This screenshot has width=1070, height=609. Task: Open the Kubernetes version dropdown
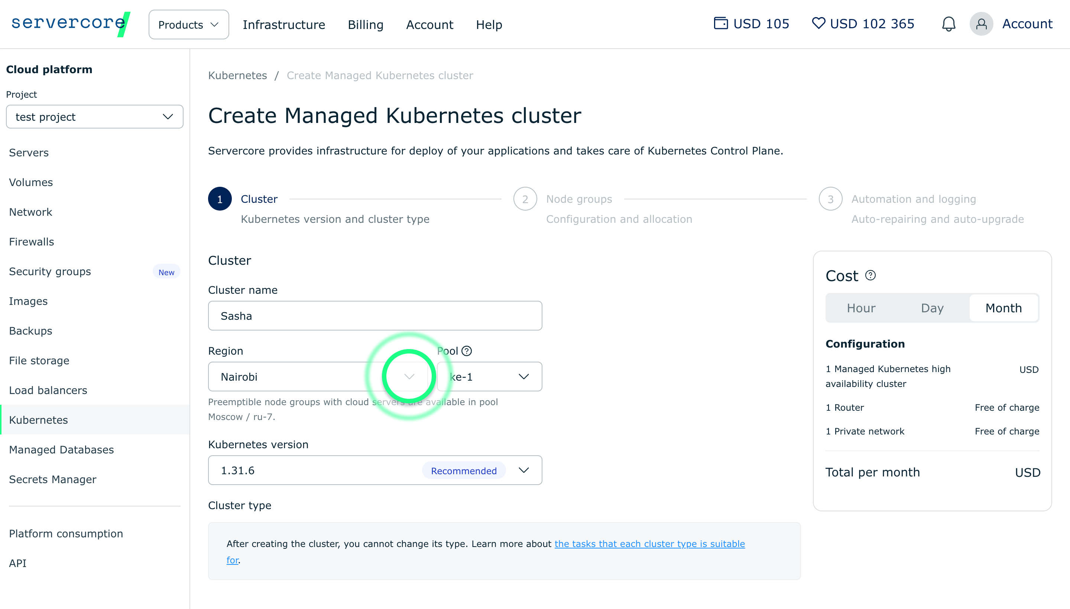click(x=374, y=470)
